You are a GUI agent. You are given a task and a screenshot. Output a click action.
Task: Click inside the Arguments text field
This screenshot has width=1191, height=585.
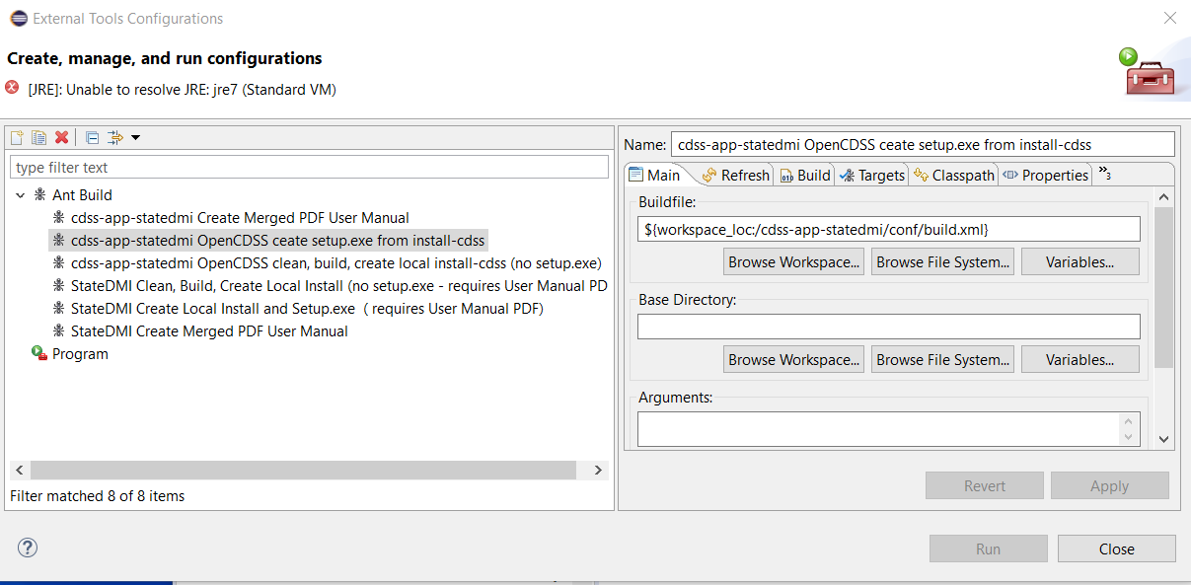(x=878, y=428)
